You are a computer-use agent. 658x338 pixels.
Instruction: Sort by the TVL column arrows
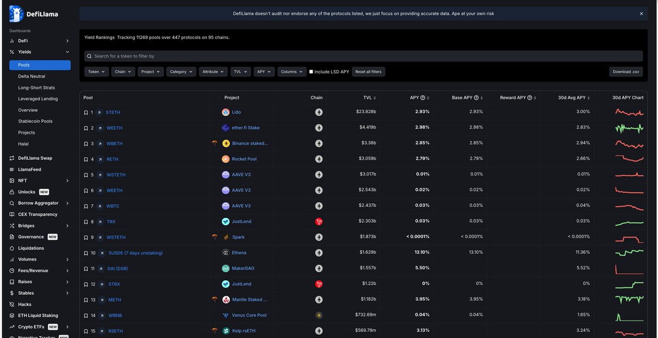[x=375, y=98]
